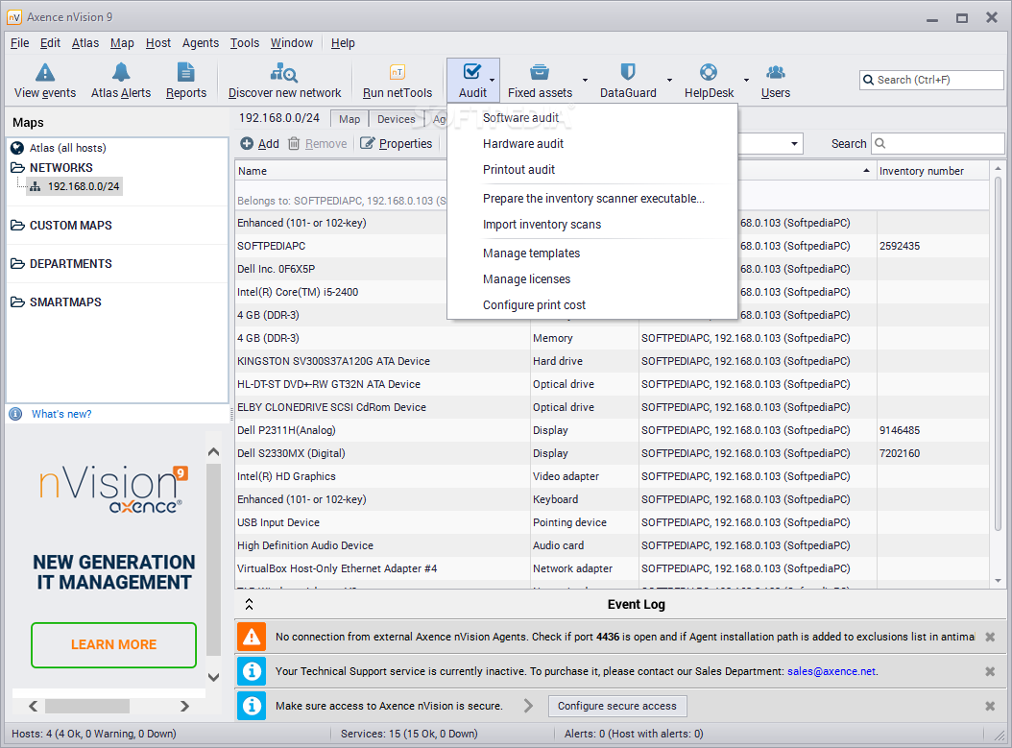The image size is (1012, 748).
Task: Expand SMARTMAPS folder
Action: click(x=17, y=302)
